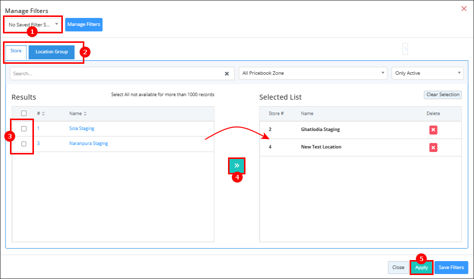Viewport: 474px width, 279px height.
Task: Check the Sola Staging checkbox
Action: coord(24,129)
